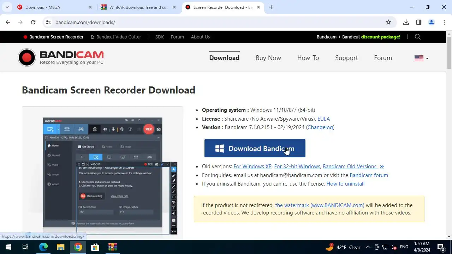
Task: Open Chrome three-dot menu
Action: tap(444, 22)
